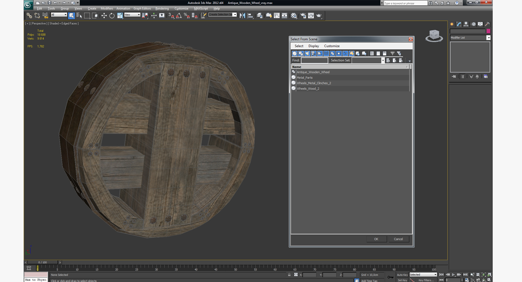Open Perspective viewport label menu
The width and height of the screenshot is (522, 282).
(39, 24)
